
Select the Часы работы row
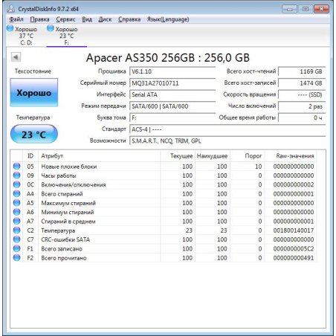coord(164,175)
